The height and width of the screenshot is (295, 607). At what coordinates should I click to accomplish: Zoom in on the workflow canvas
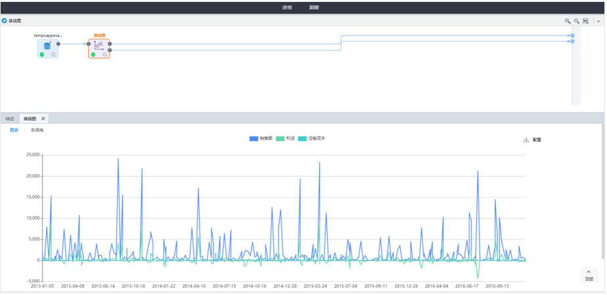click(567, 21)
